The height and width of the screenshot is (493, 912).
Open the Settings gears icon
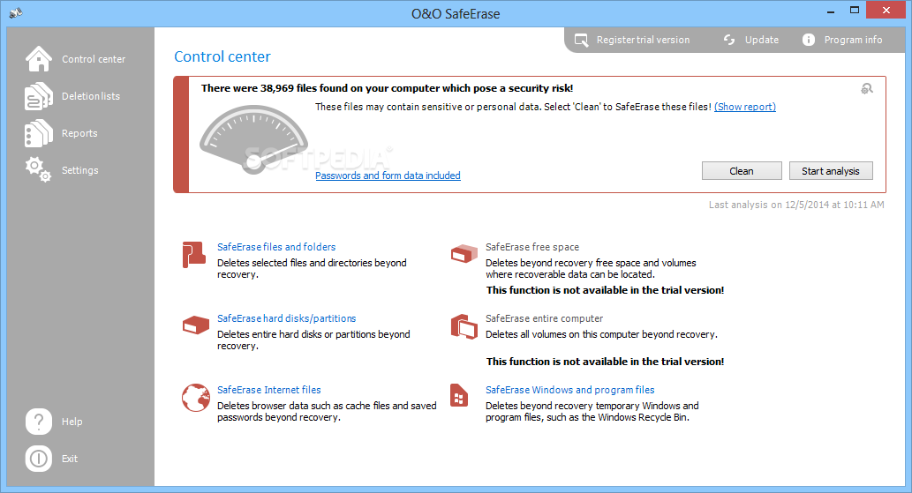(x=38, y=169)
